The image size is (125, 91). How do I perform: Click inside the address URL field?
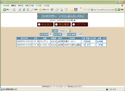pos(103,10)
